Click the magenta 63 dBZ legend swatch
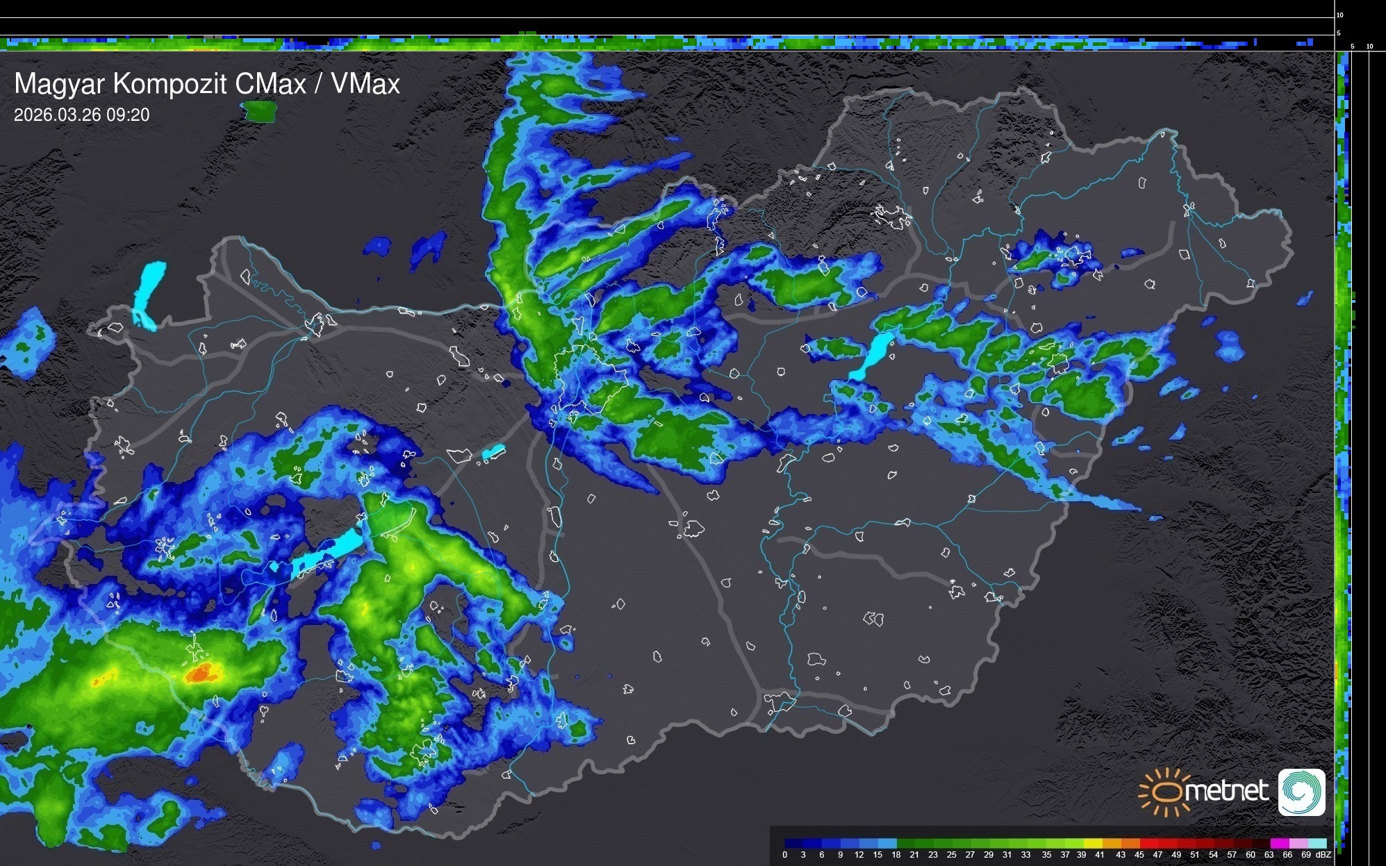 tap(1279, 843)
